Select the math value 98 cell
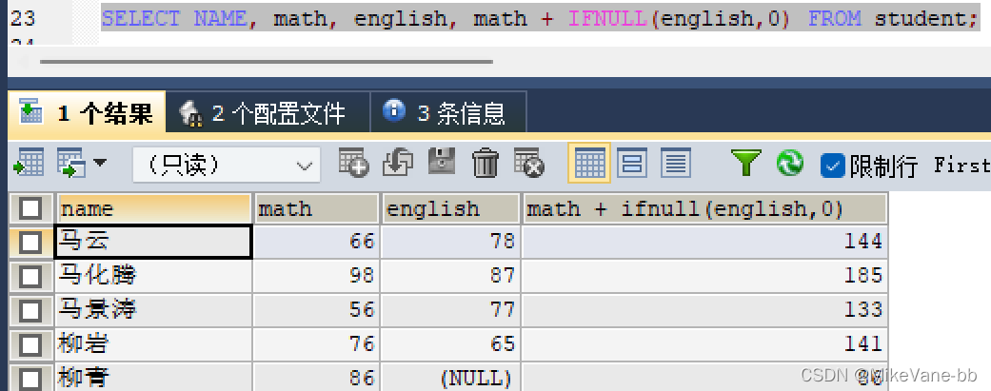Viewport: 991px width, 391px height. [x=316, y=276]
